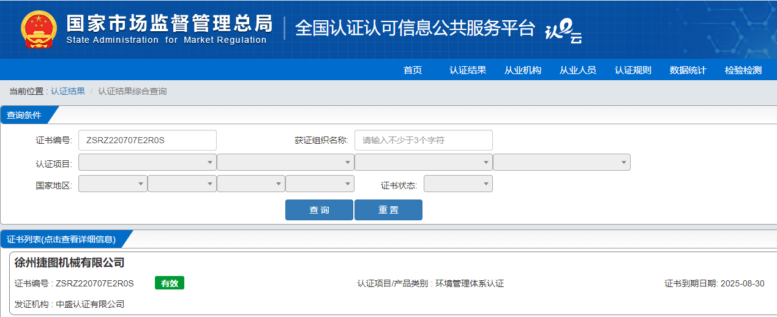Screen dimensions: 777x317
Task: Expand the first 认证项目 dropdown
Action: click(148, 162)
